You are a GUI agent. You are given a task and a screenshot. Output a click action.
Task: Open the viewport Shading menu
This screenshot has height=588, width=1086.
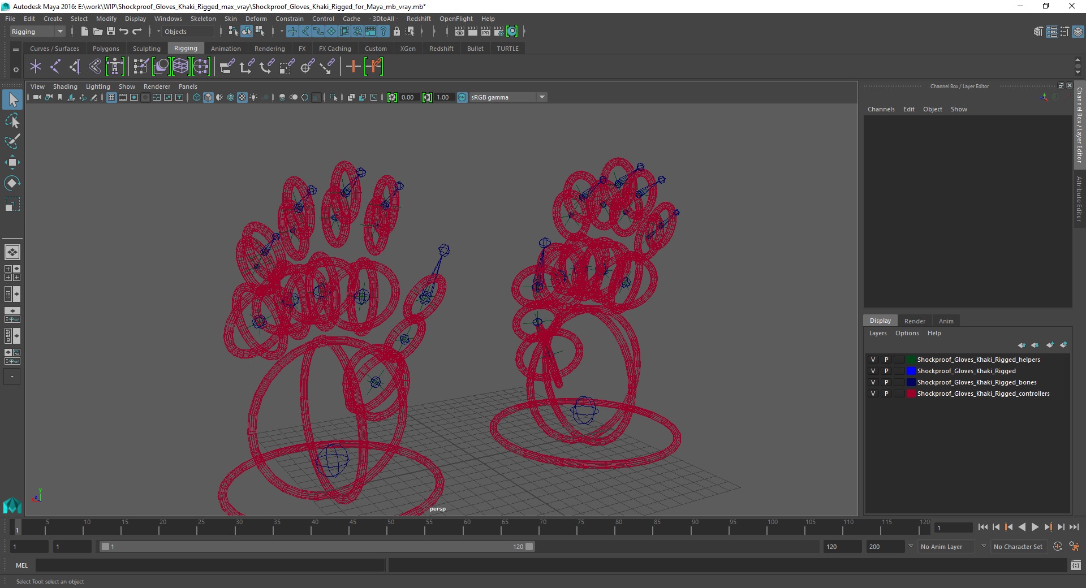coord(65,87)
